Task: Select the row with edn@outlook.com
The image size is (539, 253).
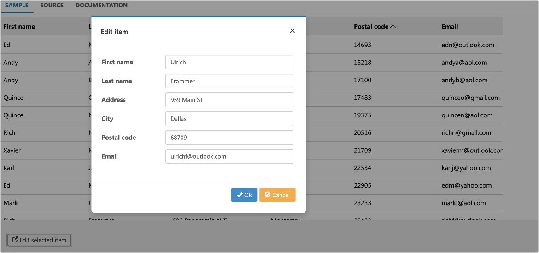Action: (x=252, y=45)
